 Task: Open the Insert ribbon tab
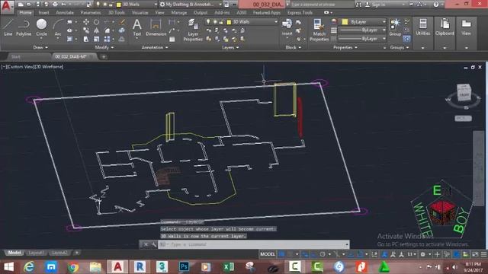[x=43, y=13]
